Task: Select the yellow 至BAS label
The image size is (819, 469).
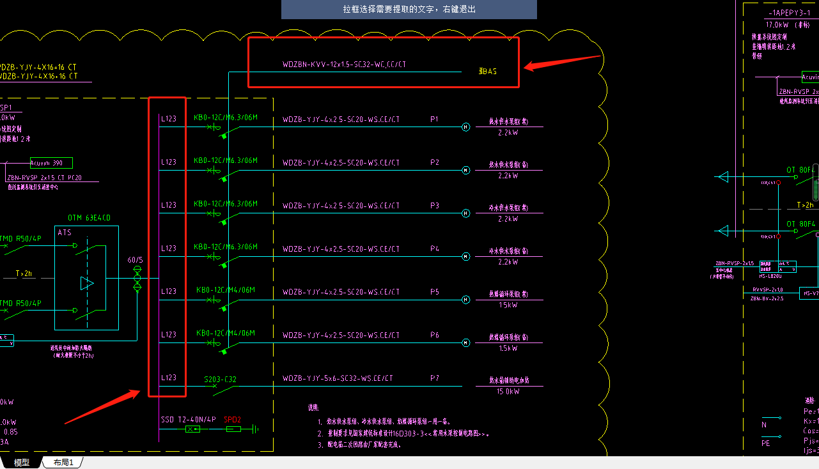Action: [x=487, y=72]
